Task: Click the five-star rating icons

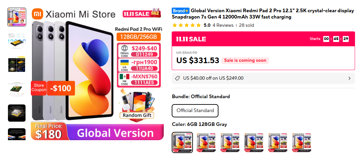Action: (x=187, y=25)
